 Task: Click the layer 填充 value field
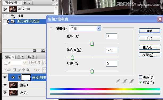(44, 70)
